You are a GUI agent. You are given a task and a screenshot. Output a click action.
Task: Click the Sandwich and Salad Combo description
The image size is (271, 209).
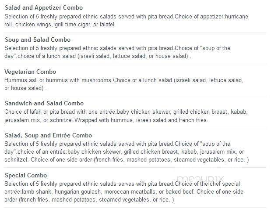[126, 116]
